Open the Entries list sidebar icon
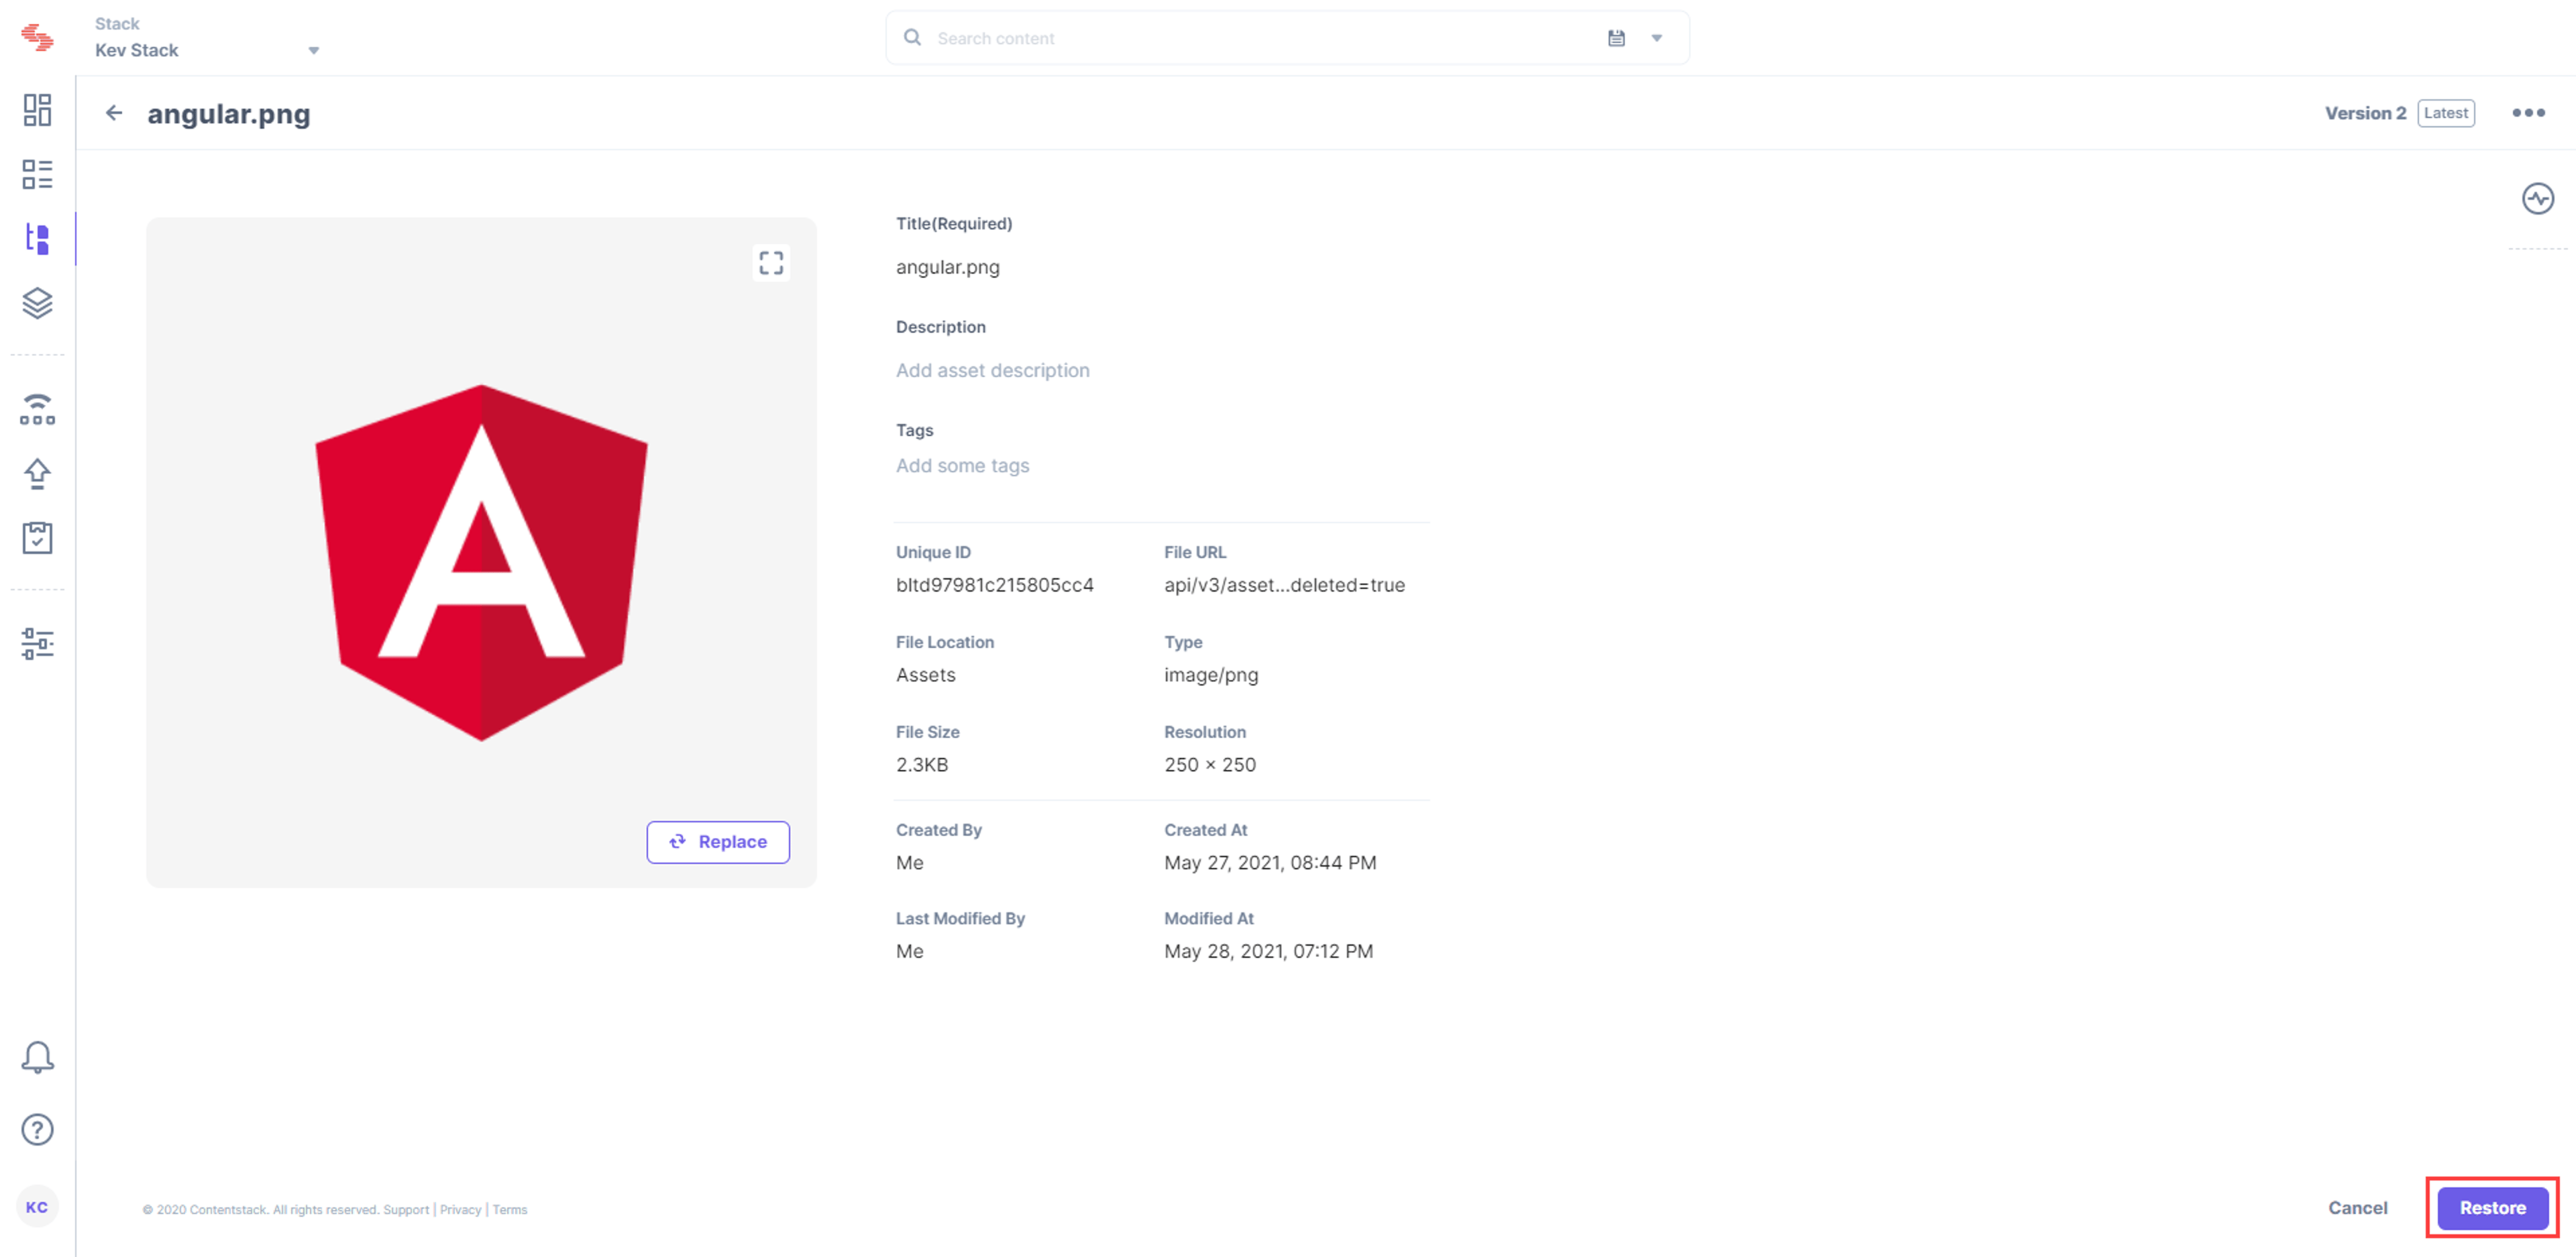The width and height of the screenshot is (2576, 1257). 37,174
